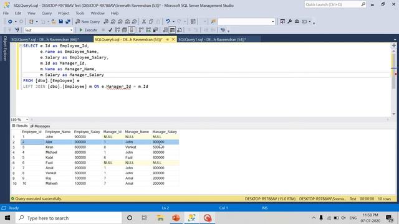Click the registered servers monitor icon

(x=282, y=22)
